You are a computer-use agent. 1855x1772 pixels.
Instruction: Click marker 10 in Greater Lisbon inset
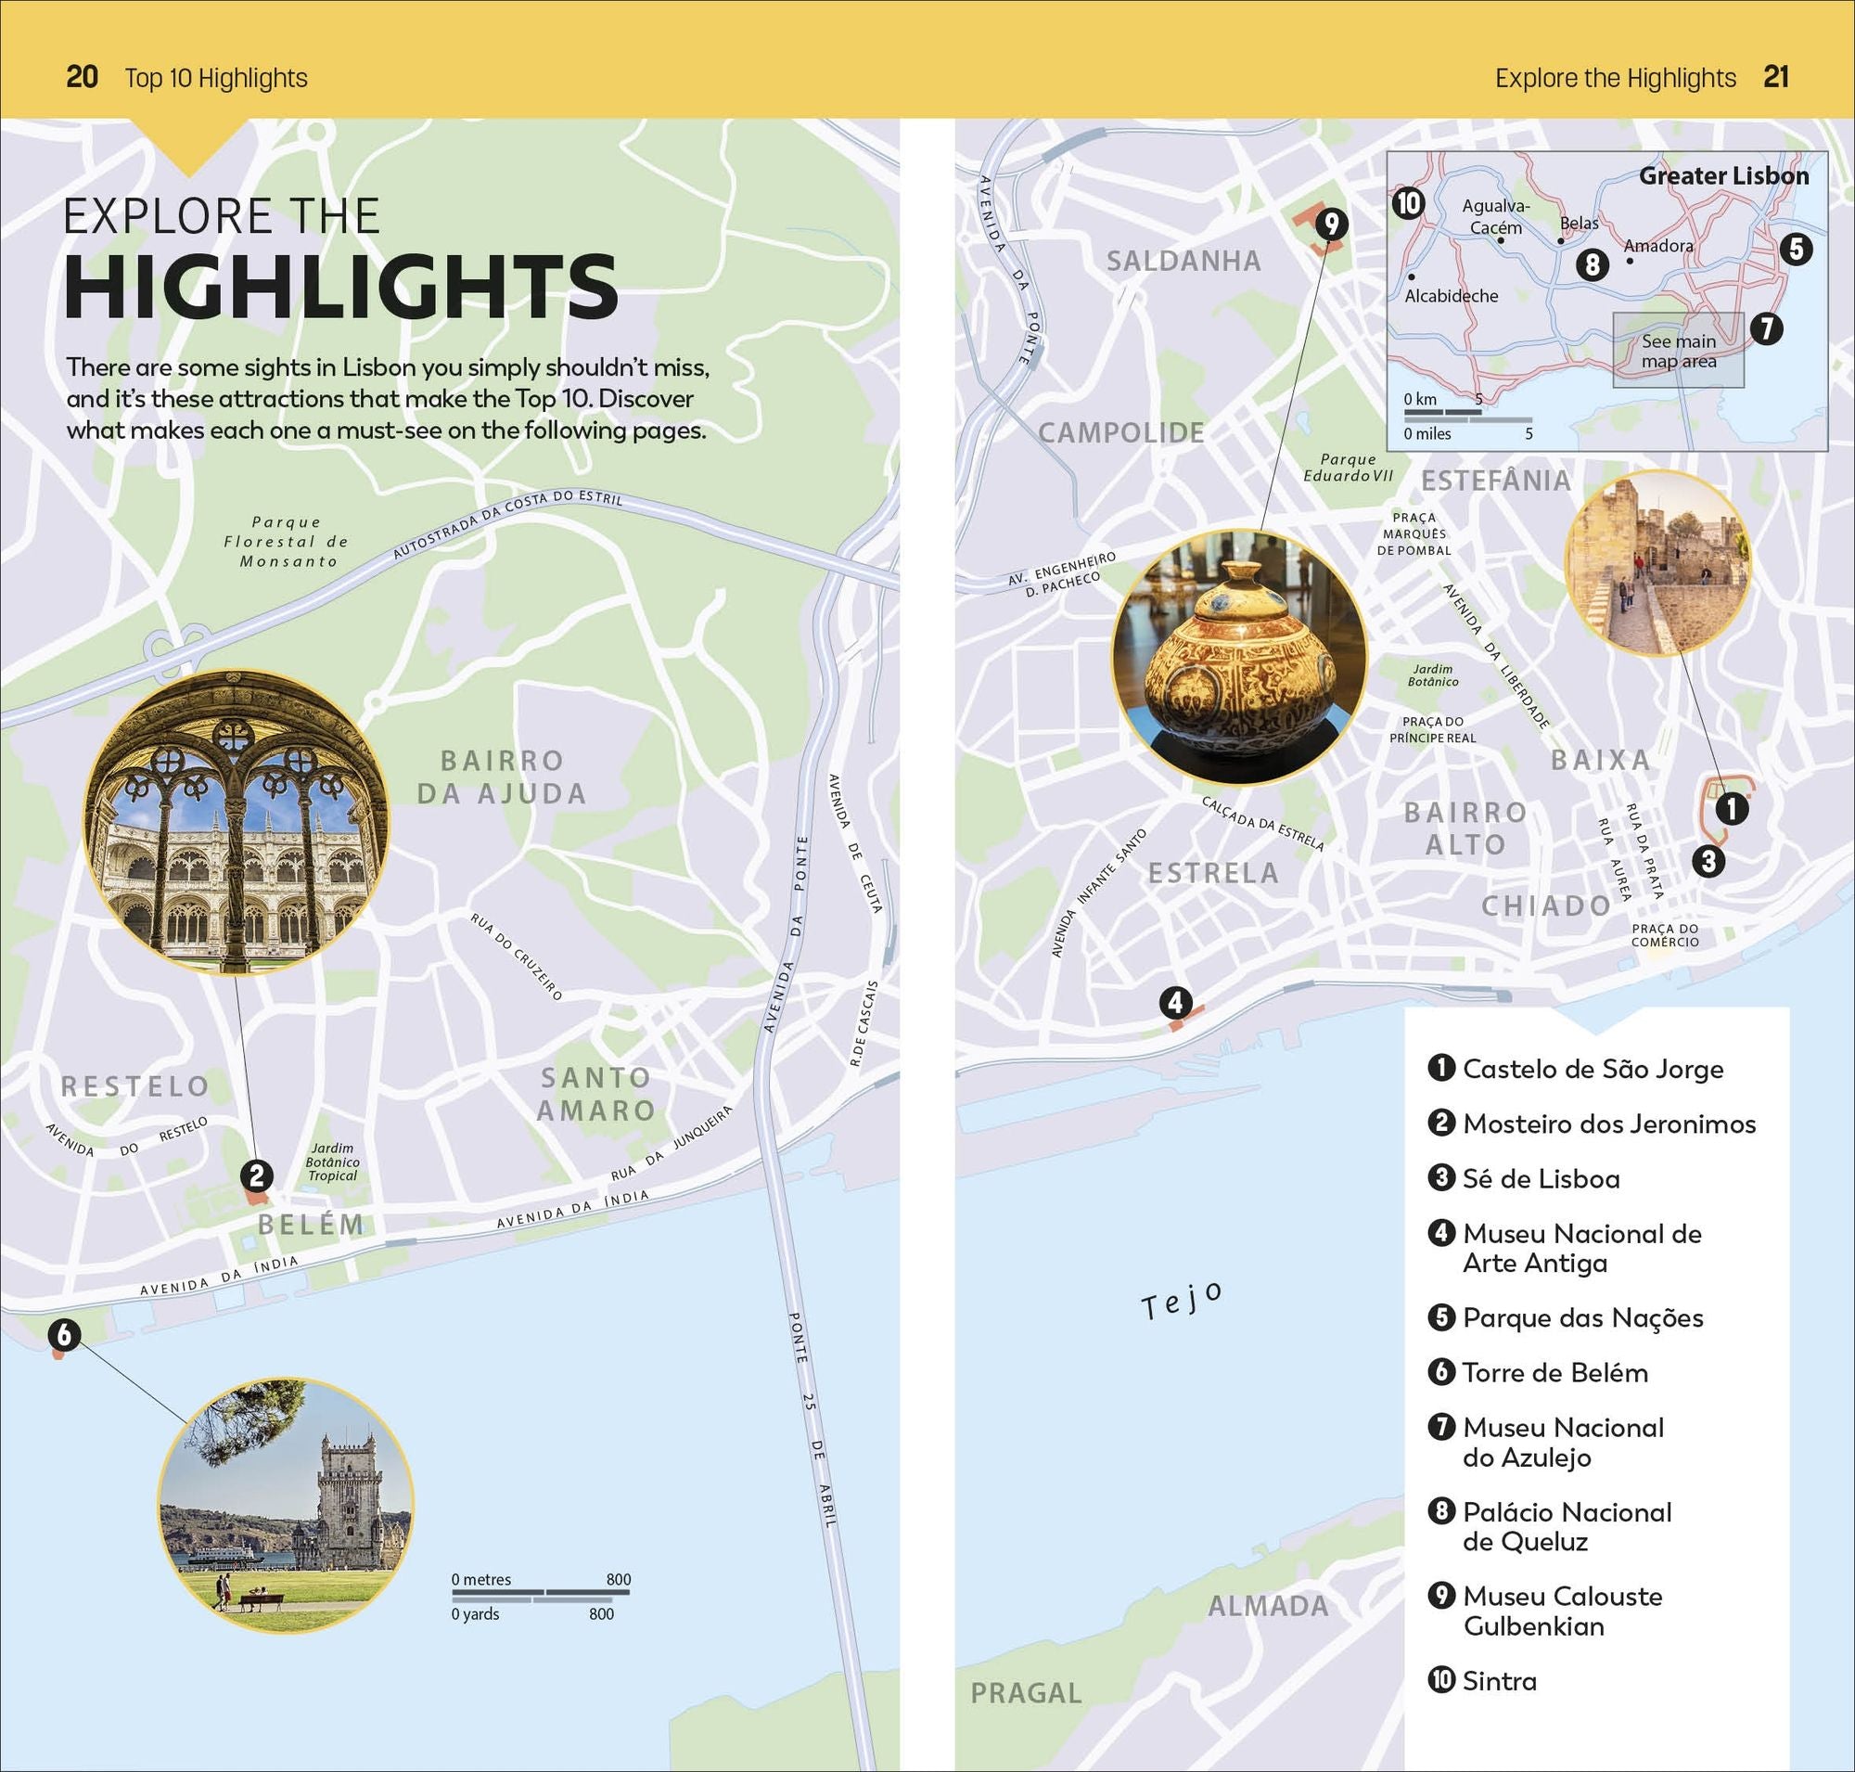[x=1408, y=203]
